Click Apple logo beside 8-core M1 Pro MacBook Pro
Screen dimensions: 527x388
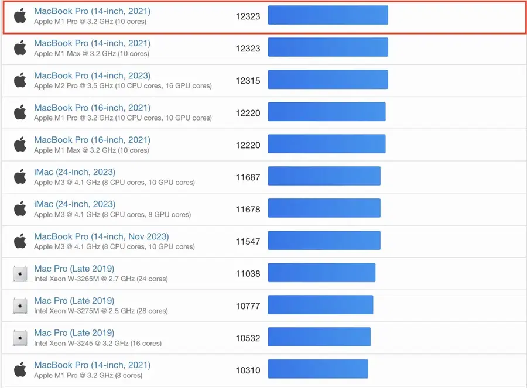point(20,370)
